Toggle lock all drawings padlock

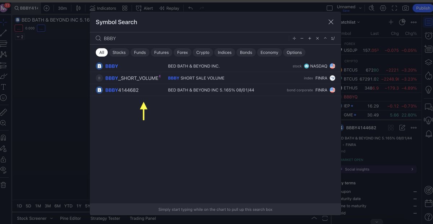[3, 159]
